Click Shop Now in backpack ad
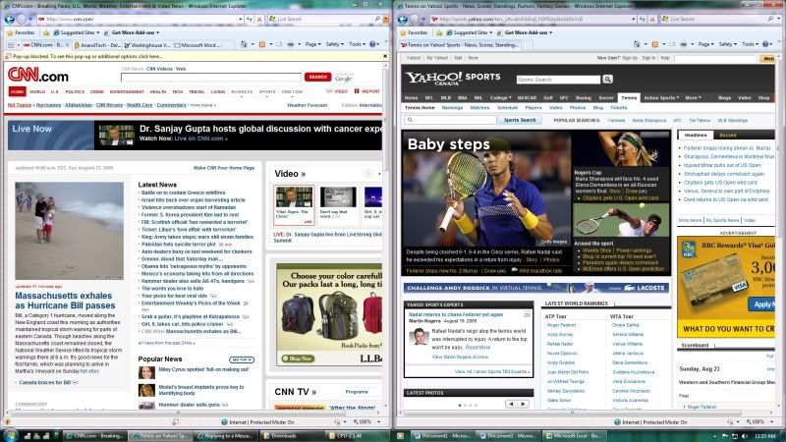 (298, 359)
